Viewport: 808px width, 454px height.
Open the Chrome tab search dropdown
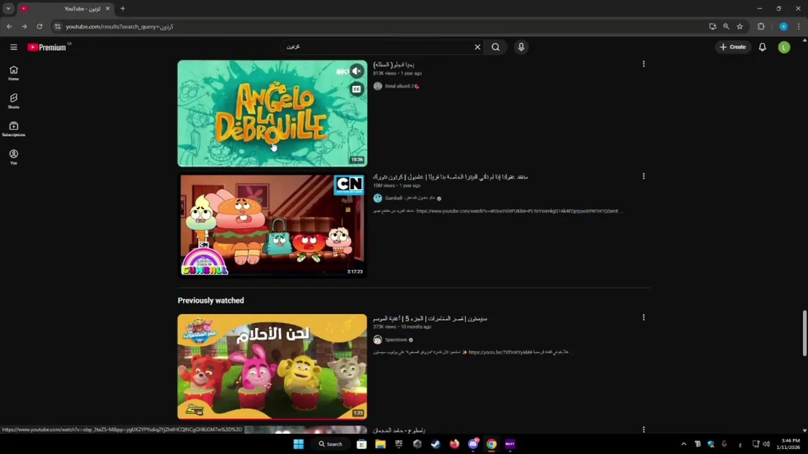(x=8, y=9)
